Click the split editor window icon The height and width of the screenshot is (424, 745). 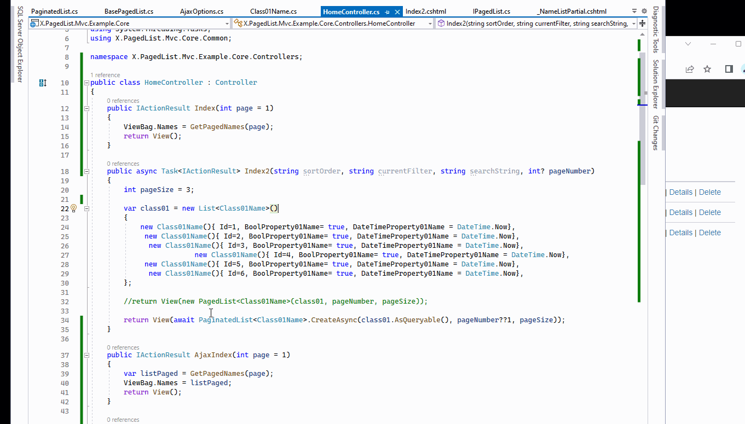pos(642,24)
